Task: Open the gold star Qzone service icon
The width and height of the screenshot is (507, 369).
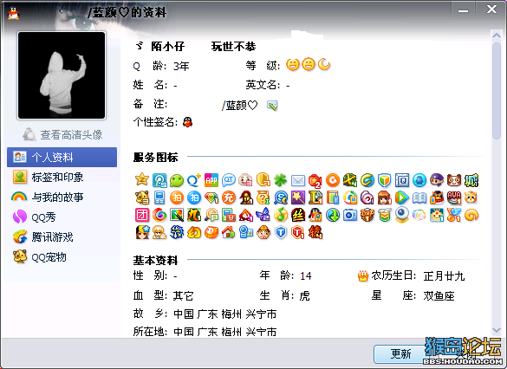Action: (x=141, y=179)
